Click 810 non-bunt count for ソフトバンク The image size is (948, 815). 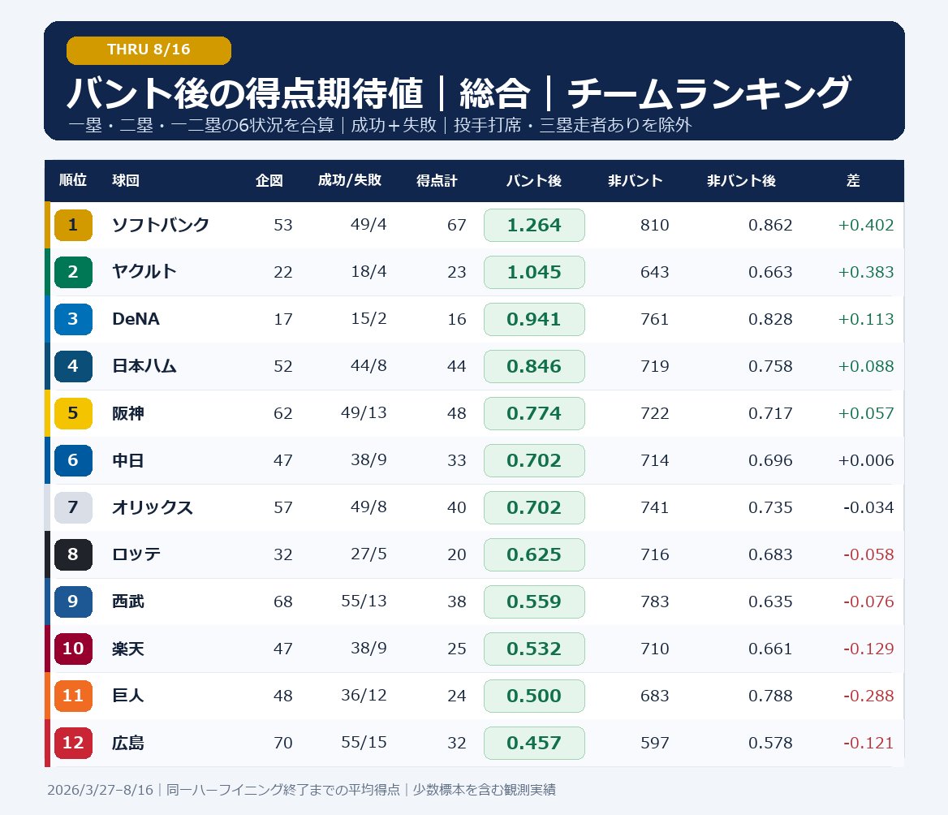(655, 225)
